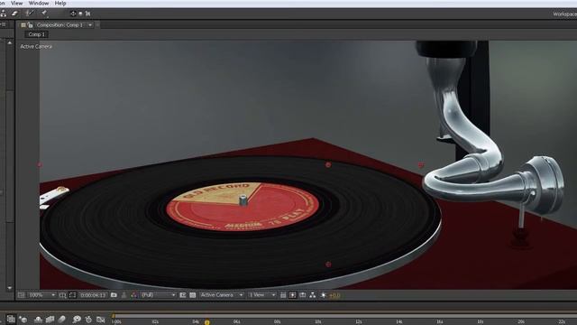Viewport: 577px width, 325px height.
Task: Toggle the Transparency Grid
Action: click(x=192, y=295)
